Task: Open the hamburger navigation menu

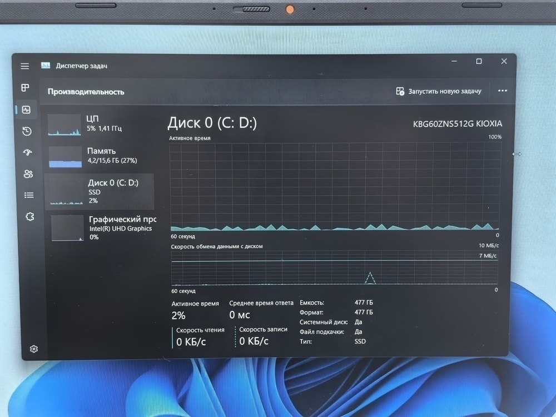Action: pos(25,66)
